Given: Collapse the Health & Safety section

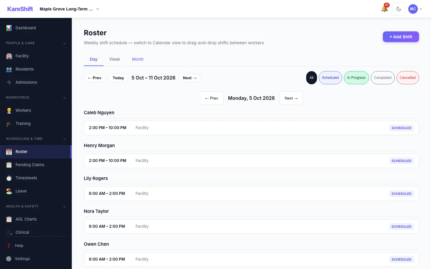Looking at the screenshot, I should [x=36, y=206].
